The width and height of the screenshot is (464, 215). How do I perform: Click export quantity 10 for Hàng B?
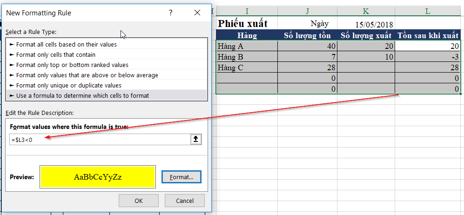pos(366,57)
